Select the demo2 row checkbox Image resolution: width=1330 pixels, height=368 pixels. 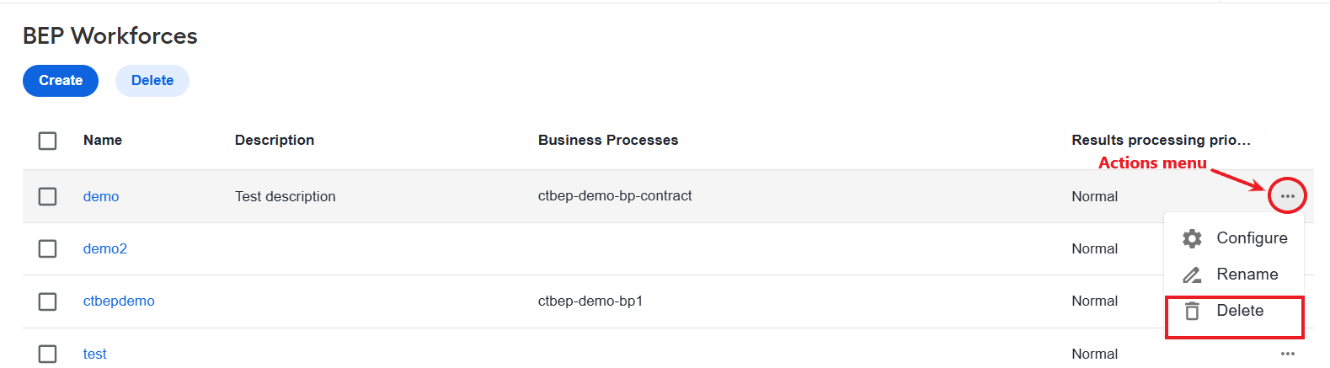(x=48, y=248)
